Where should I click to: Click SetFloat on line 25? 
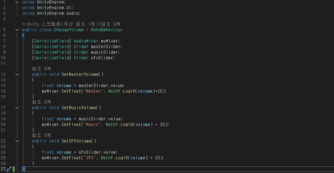coord(71,158)
